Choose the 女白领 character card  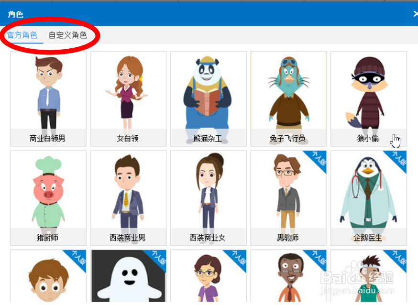point(128,99)
